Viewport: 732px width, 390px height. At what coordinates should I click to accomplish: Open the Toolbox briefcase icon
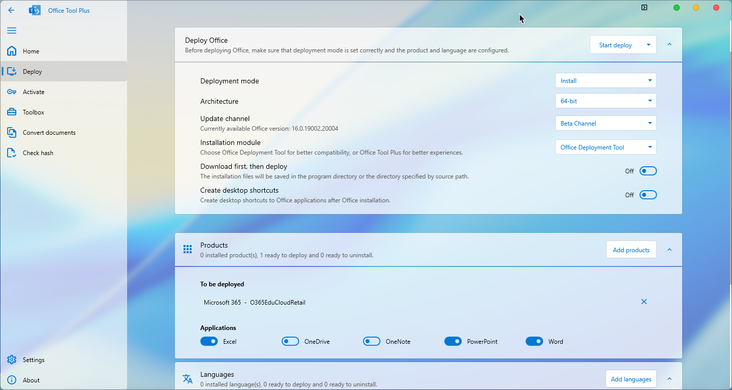12,112
